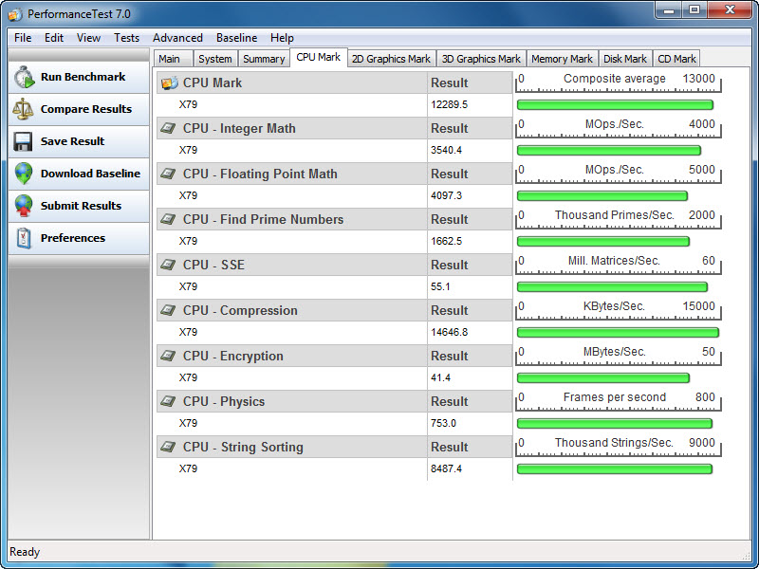
Task: Click the CPU Mark composite average green bar
Action: [615, 104]
